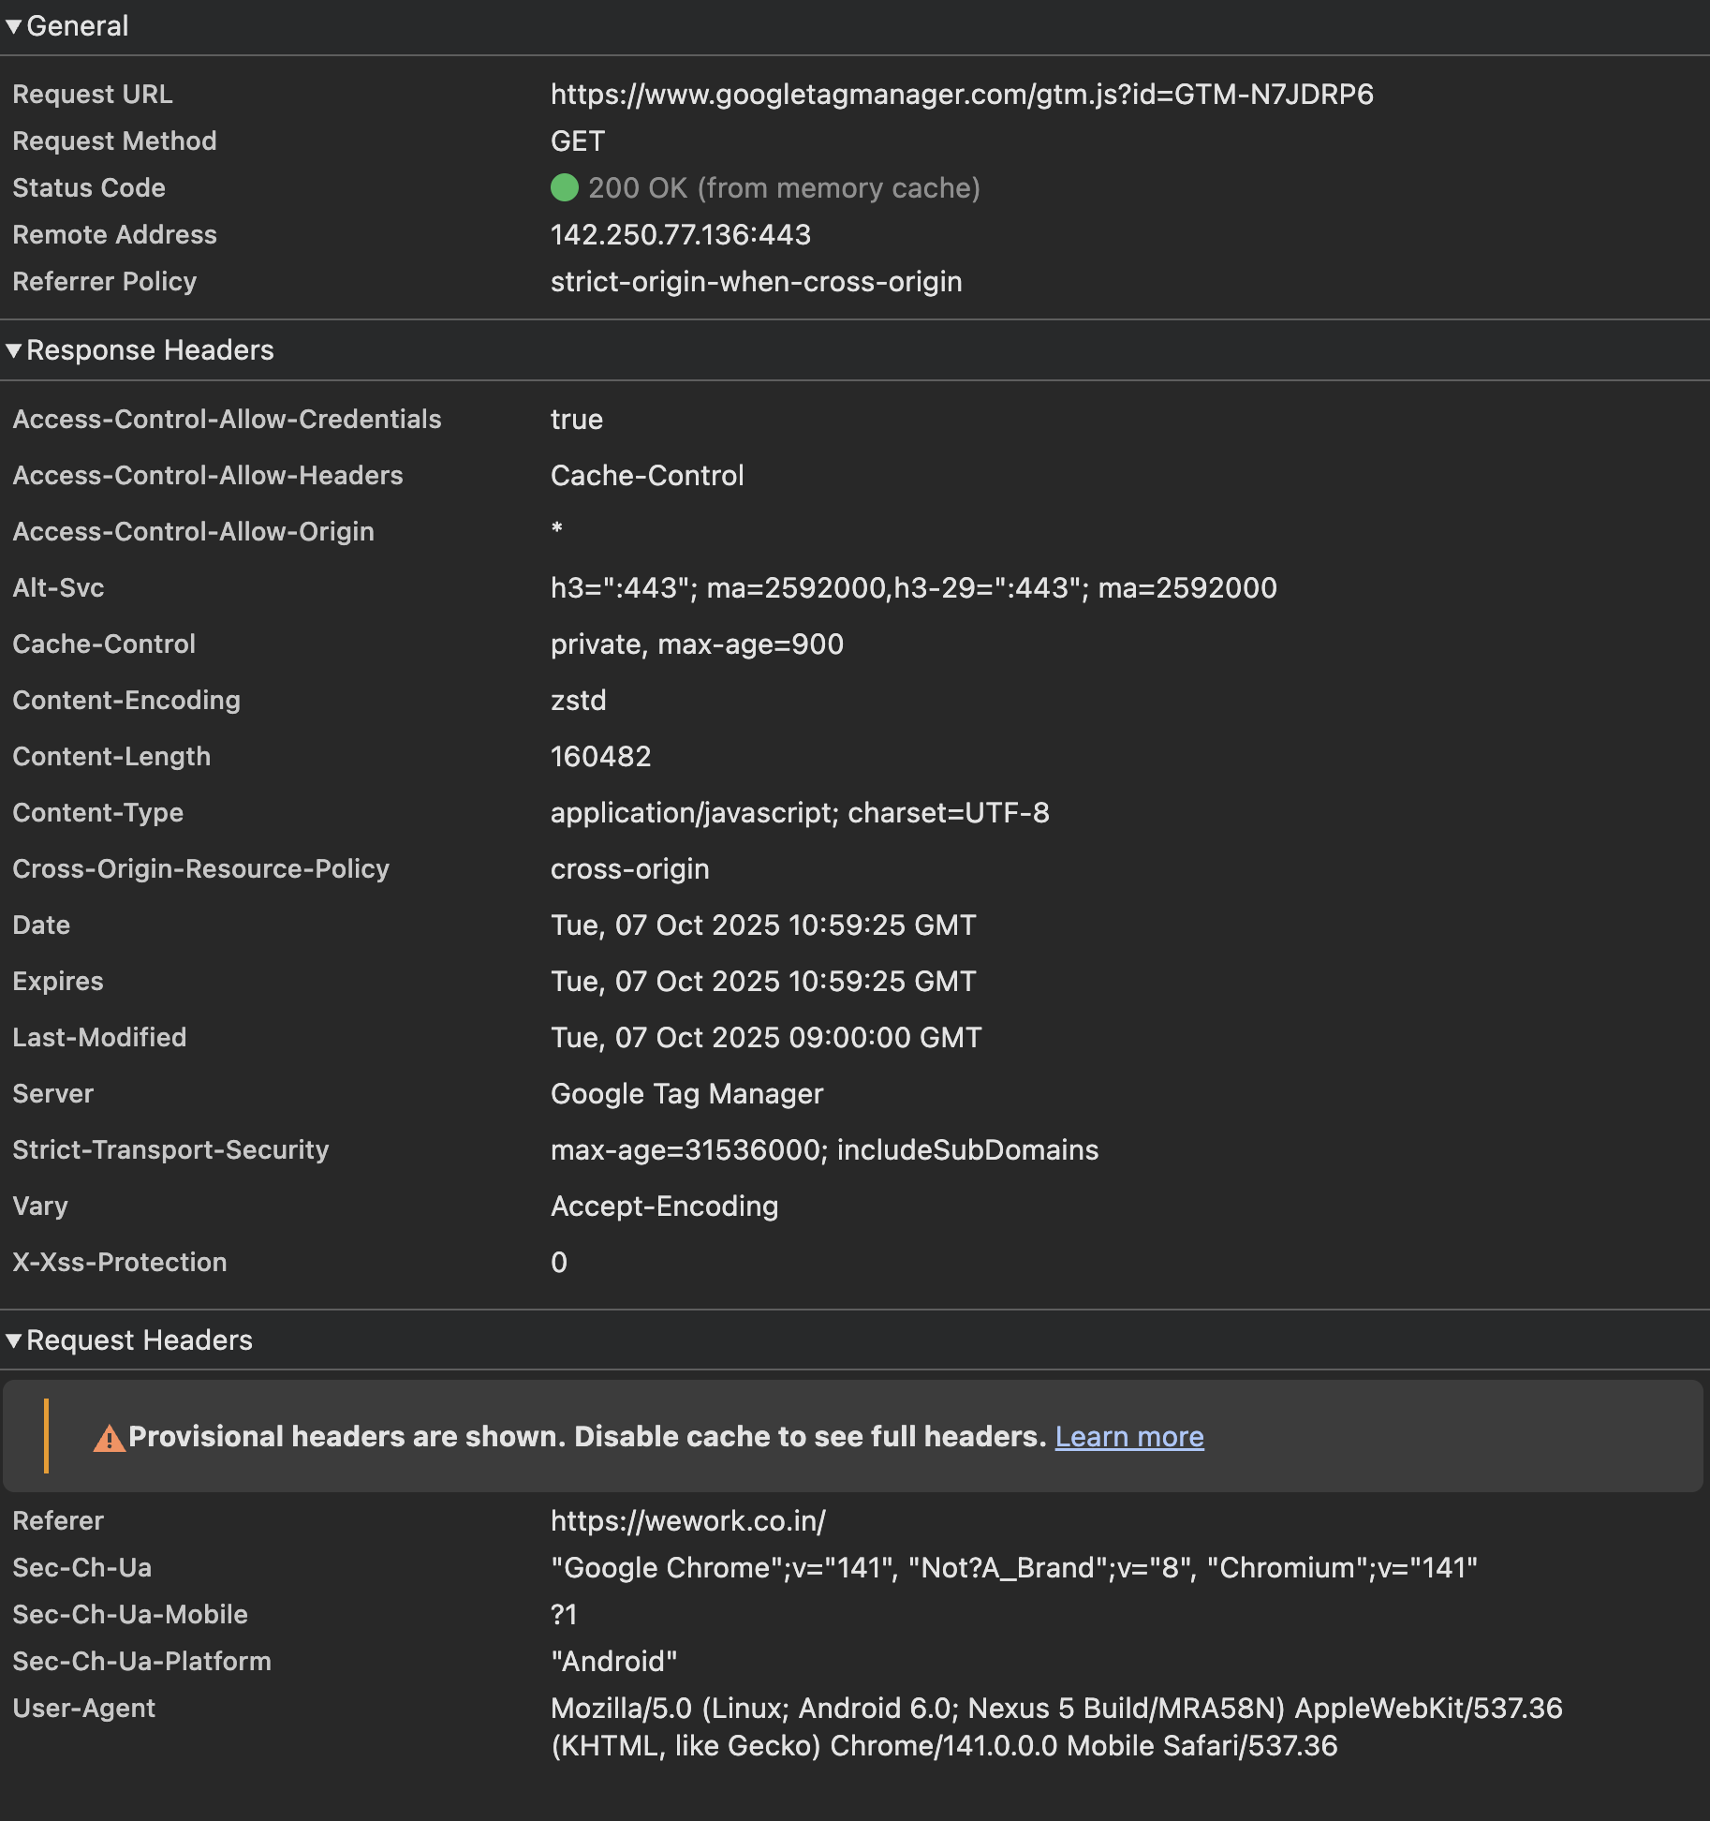Screen dimensions: 1710x1821
Task: Click the Server value Google Tag Manager
Action: 686,1094
